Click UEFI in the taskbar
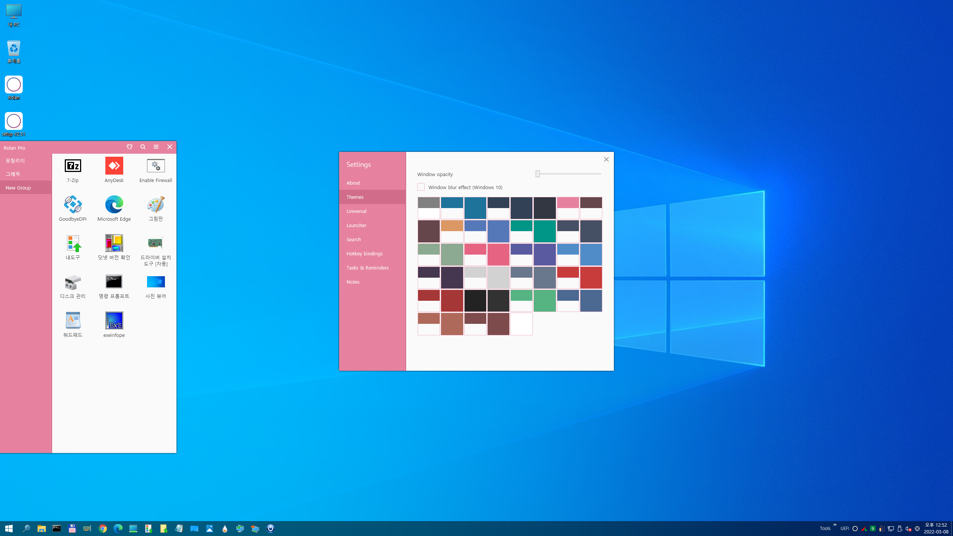This screenshot has height=536, width=953. click(845, 529)
